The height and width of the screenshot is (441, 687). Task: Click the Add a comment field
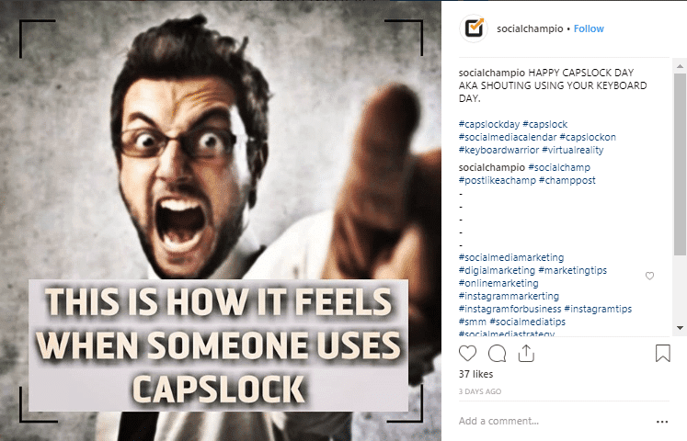click(x=553, y=422)
